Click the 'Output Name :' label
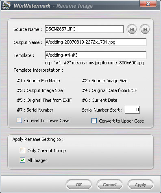The width and height of the screenshot is (161, 193). tap(28, 42)
